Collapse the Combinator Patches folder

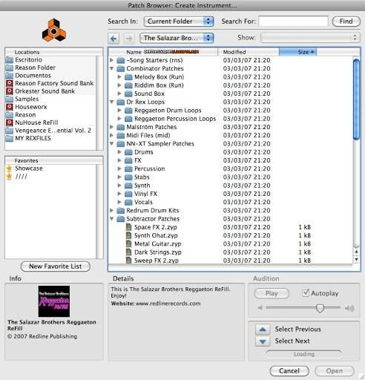pyautogui.click(x=112, y=68)
